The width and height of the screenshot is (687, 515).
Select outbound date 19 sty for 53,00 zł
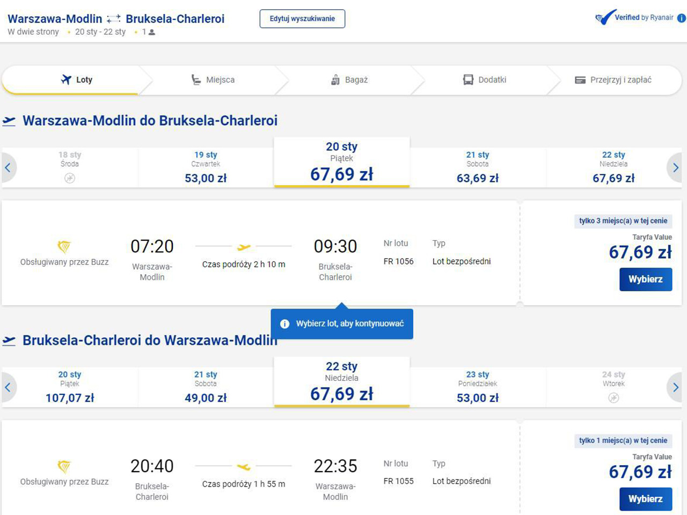pyautogui.click(x=206, y=167)
